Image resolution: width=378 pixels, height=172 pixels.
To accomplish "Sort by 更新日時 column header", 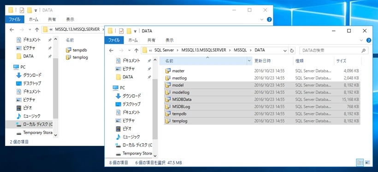I will pyautogui.click(x=272, y=61).
